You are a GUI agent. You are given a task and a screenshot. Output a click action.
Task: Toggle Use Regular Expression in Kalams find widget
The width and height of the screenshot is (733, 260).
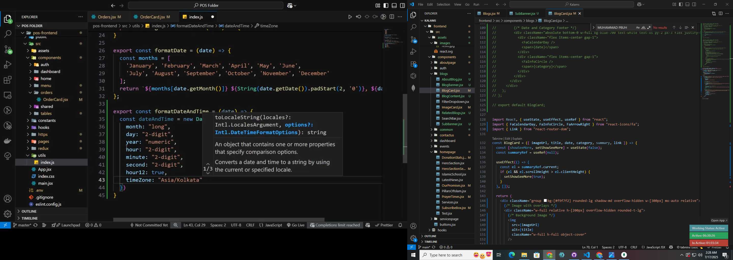pyautogui.click(x=649, y=27)
